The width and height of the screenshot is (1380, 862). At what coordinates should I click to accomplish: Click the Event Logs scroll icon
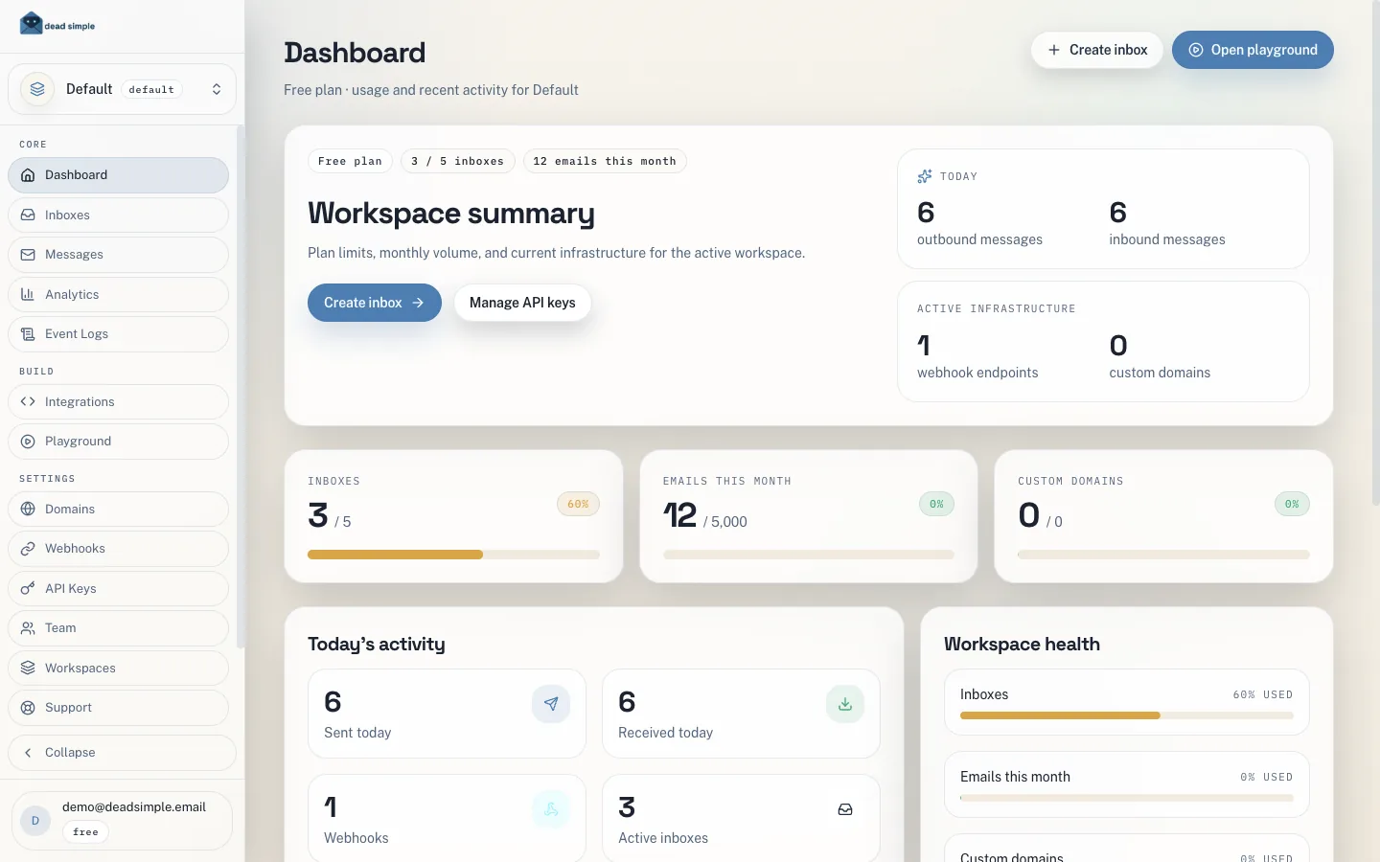(28, 334)
